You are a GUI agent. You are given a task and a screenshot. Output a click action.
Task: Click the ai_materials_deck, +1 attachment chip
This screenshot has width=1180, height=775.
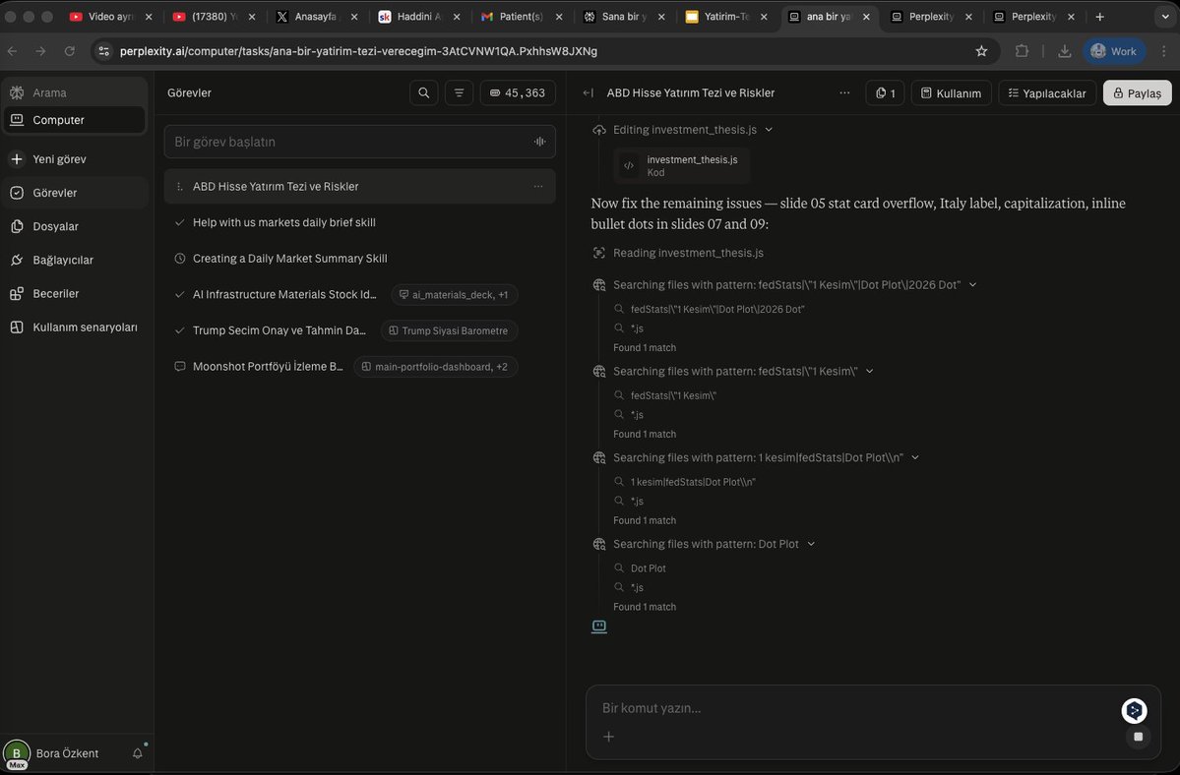pyautogui.click(x=455, y=295)
